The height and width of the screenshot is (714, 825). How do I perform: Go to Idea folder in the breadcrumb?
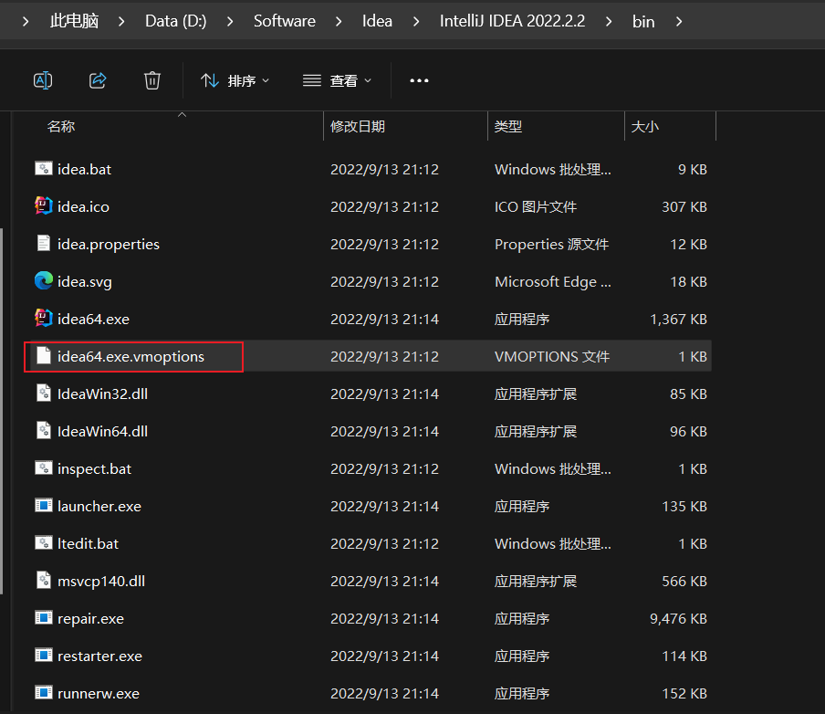(x=377, y=21)
